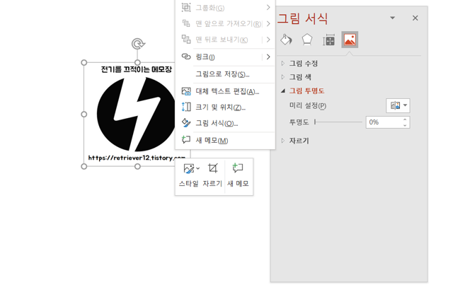
Task: Click the bottom-center resize handle of the picture
Action: click(x=137, y=166)
